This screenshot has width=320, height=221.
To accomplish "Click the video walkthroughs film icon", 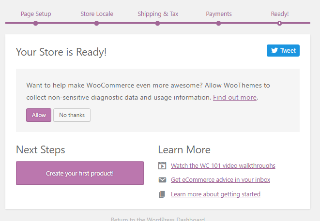I will click(162, 165).
